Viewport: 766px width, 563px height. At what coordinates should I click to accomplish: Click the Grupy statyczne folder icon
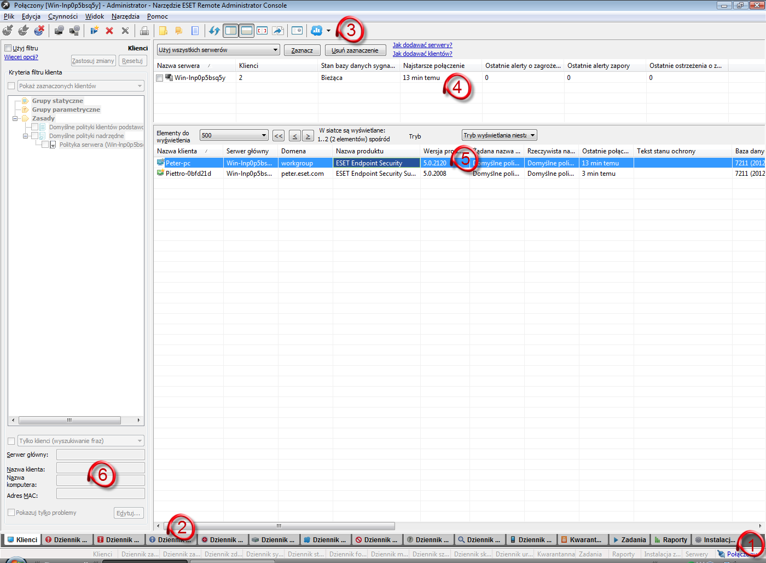(x=25, y=101)
